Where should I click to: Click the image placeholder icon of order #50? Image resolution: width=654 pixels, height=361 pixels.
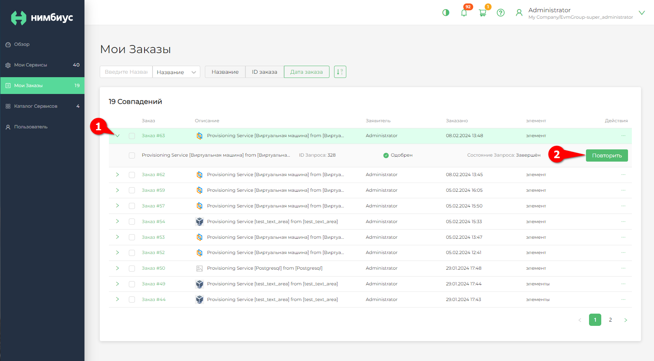click(200, 269)
